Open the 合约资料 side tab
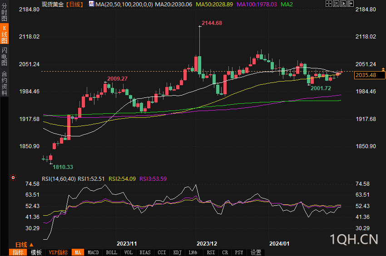 click(4, 83)
